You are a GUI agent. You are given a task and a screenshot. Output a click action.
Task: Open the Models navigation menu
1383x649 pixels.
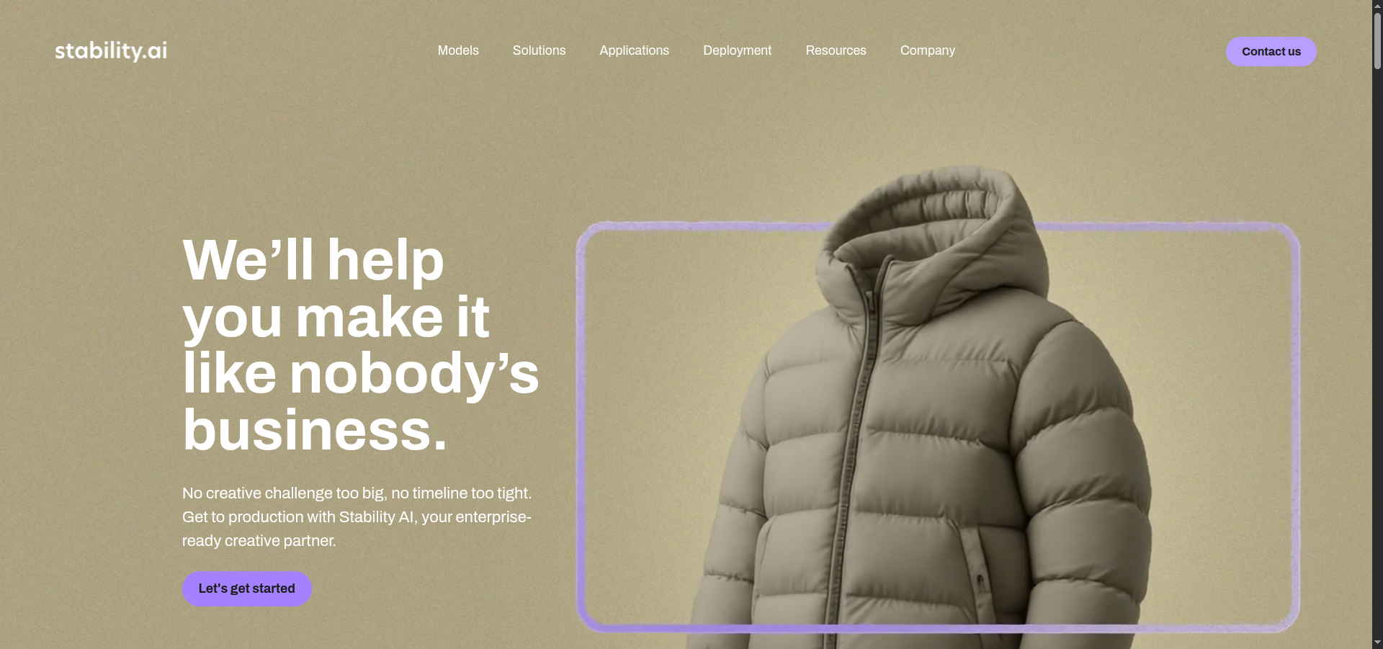(x=458, y=50)
